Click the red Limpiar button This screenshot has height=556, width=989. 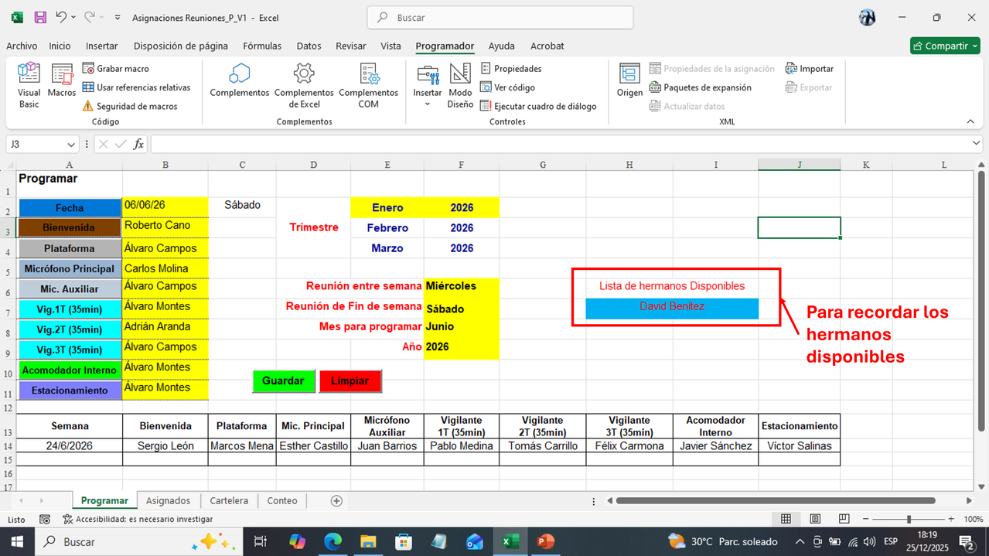pyautogui.click(x=350, y=380)
